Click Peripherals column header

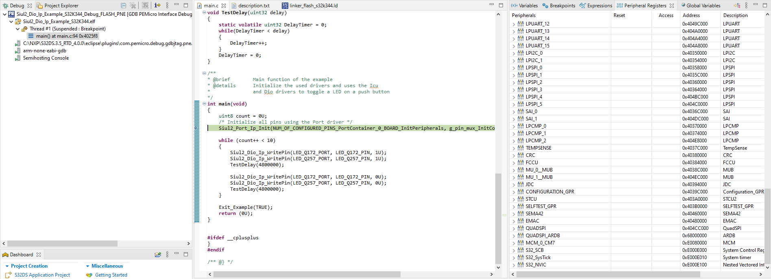click(560, 15)
